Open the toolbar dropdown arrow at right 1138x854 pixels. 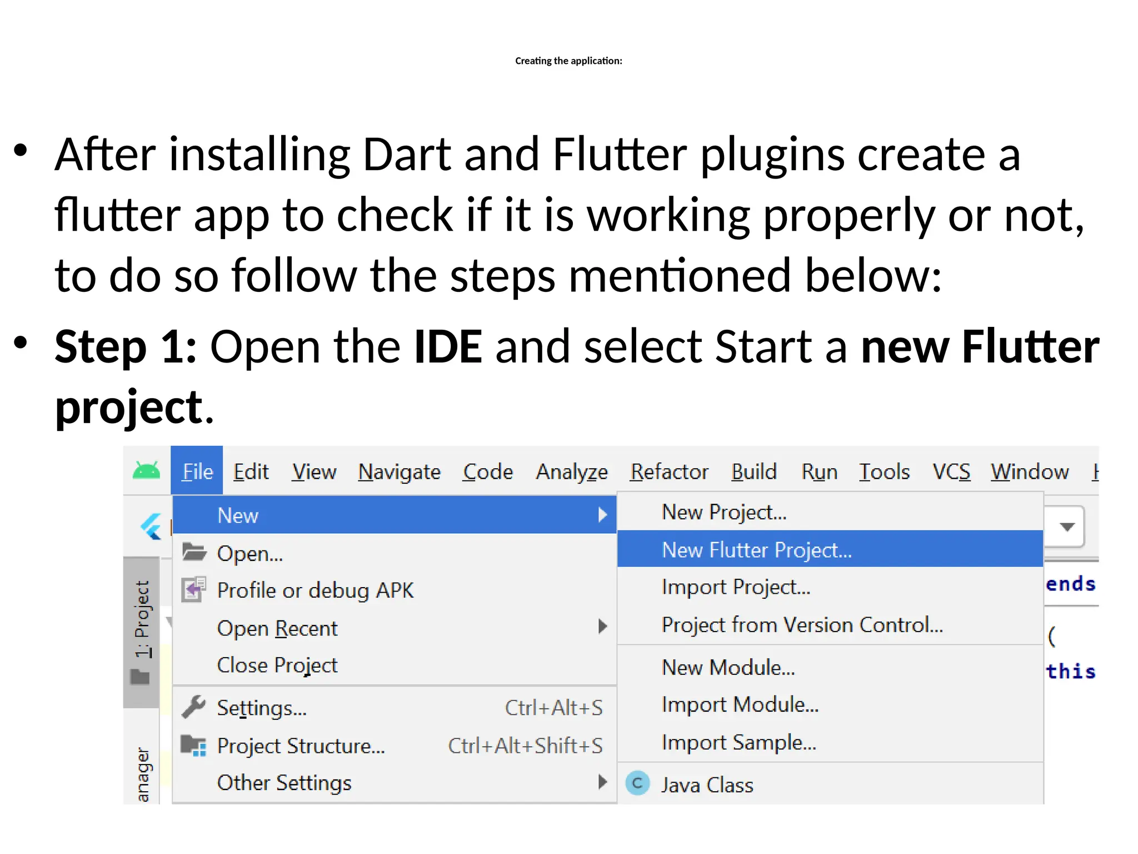[1066, 527]
